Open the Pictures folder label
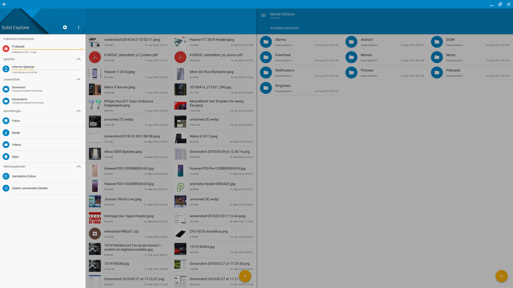513x288 pixels. [367, 70]
